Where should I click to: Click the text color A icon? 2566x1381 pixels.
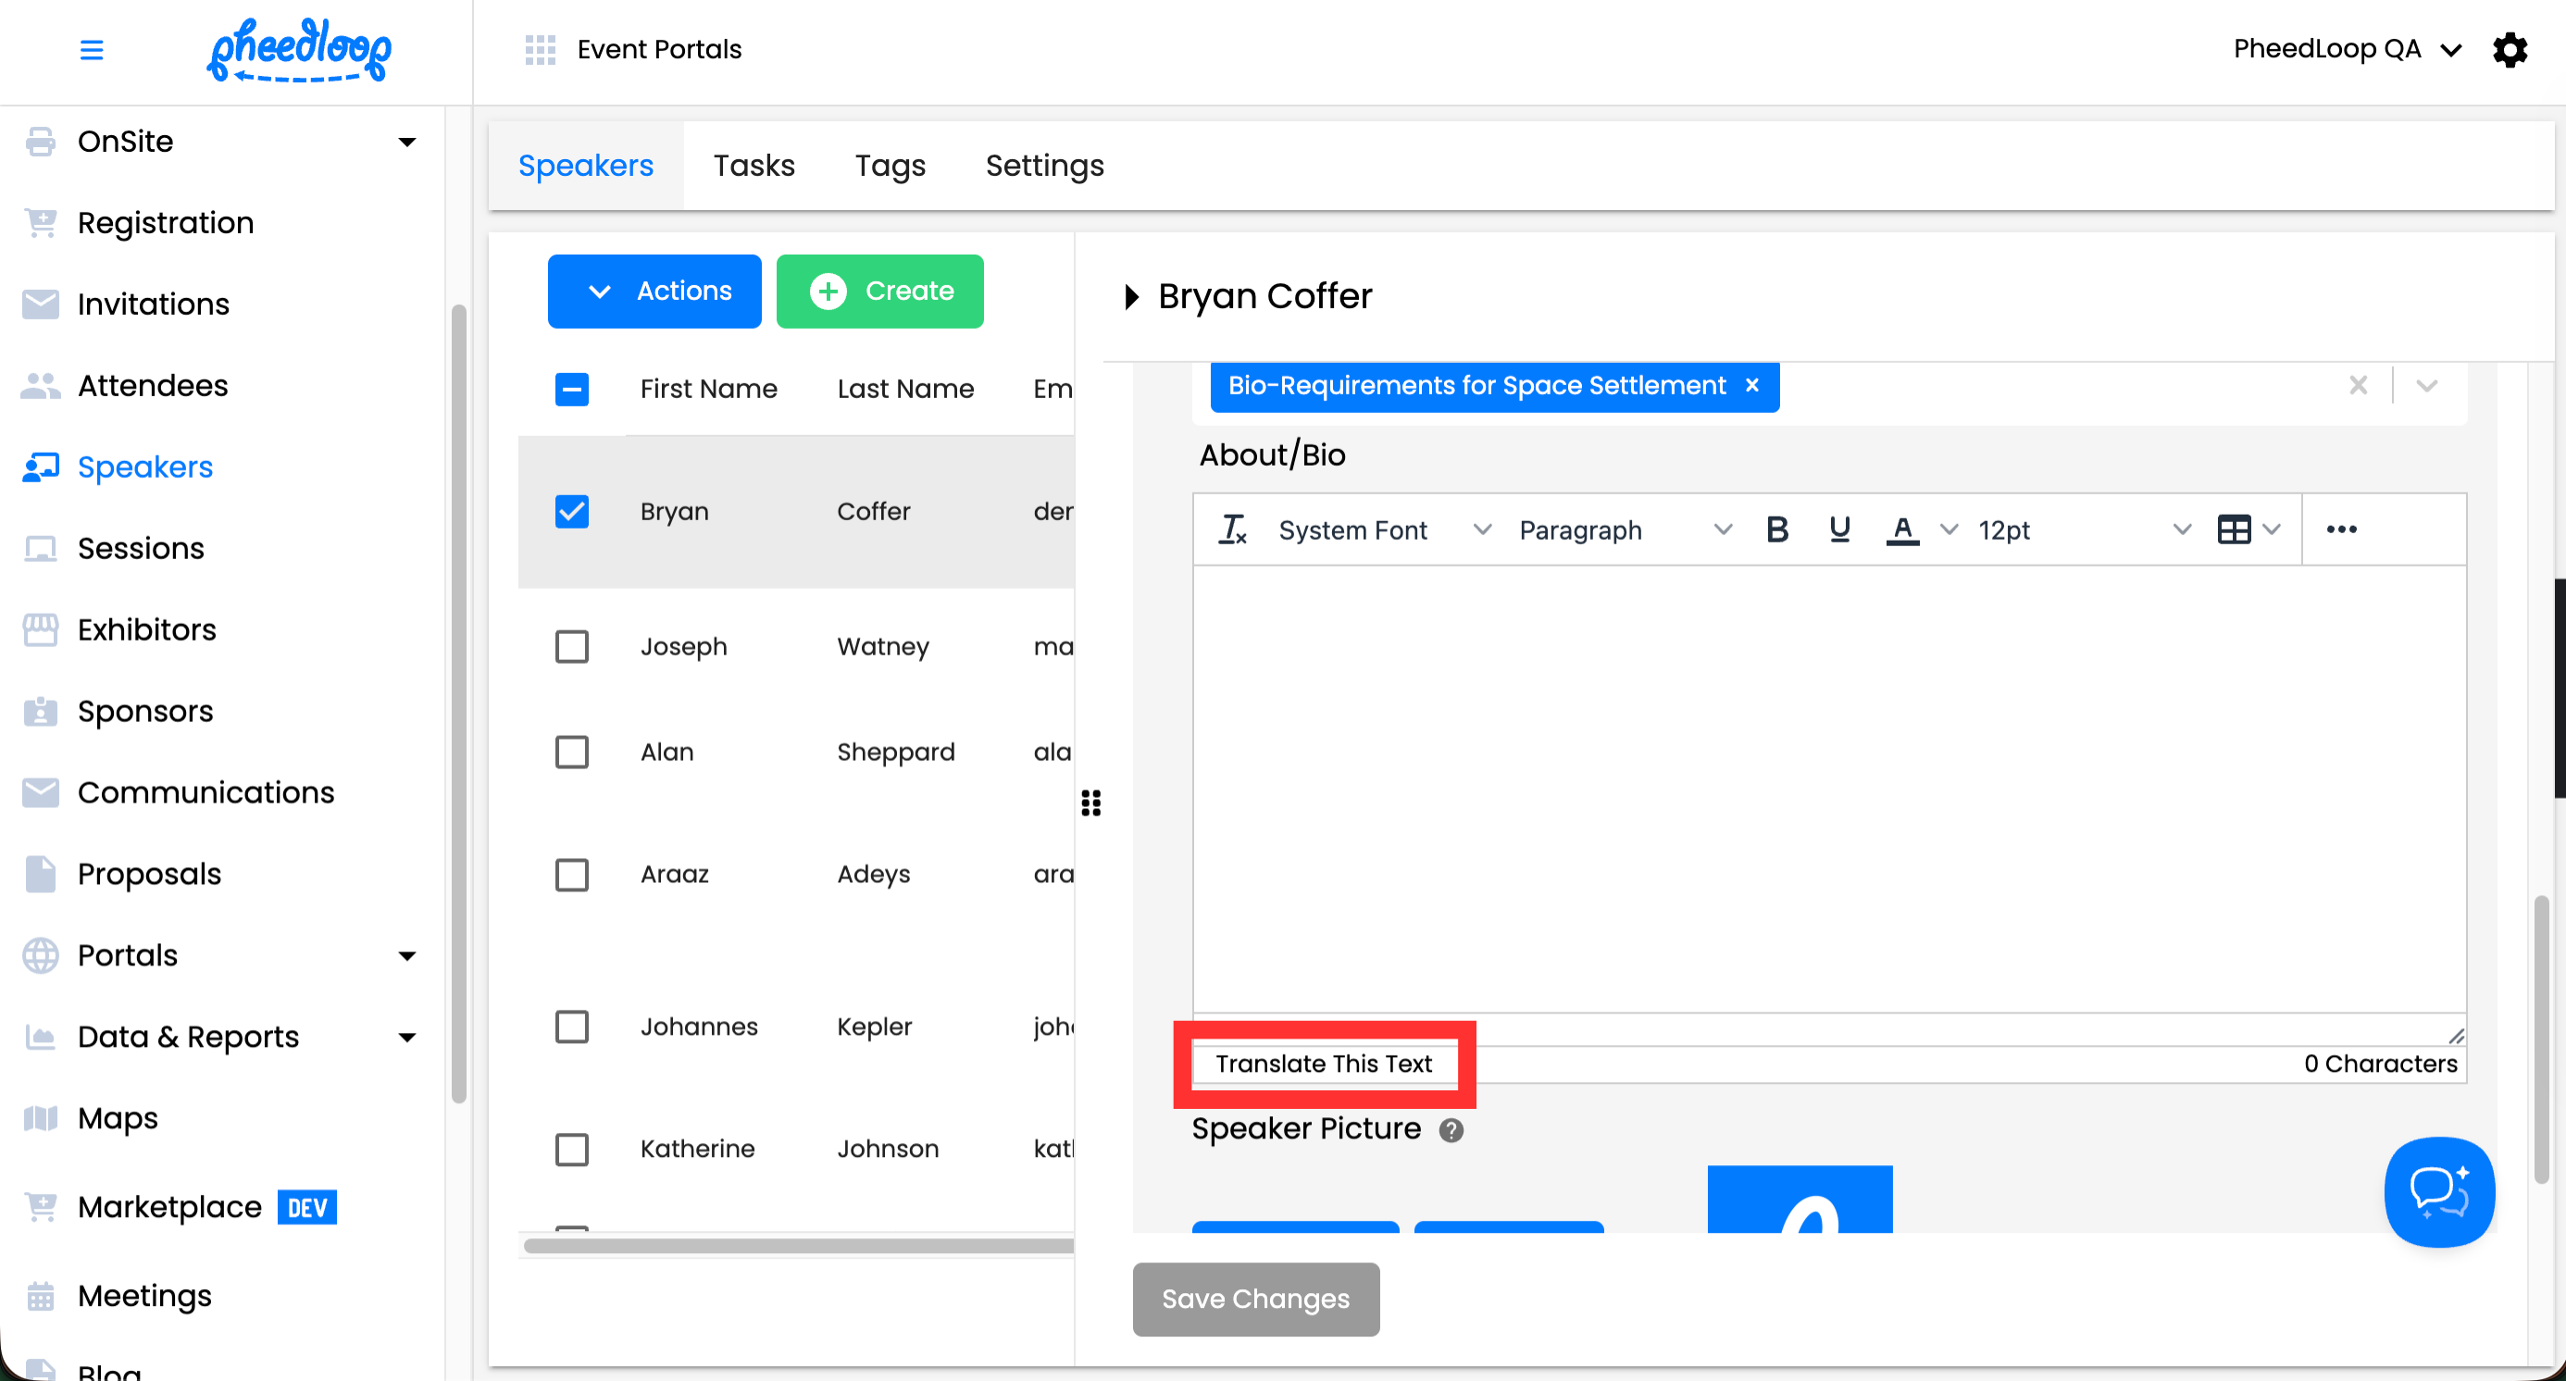(1901, 529)
